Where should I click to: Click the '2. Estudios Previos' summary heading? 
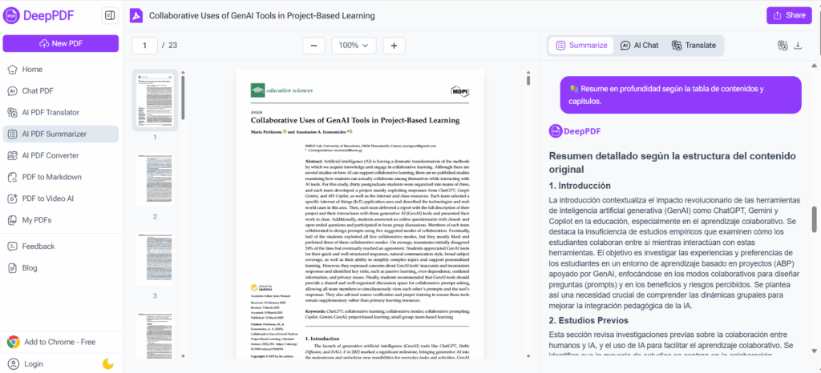[x=588, y=320]
